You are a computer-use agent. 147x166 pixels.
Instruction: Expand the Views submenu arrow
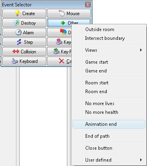(x=141, y=50)
